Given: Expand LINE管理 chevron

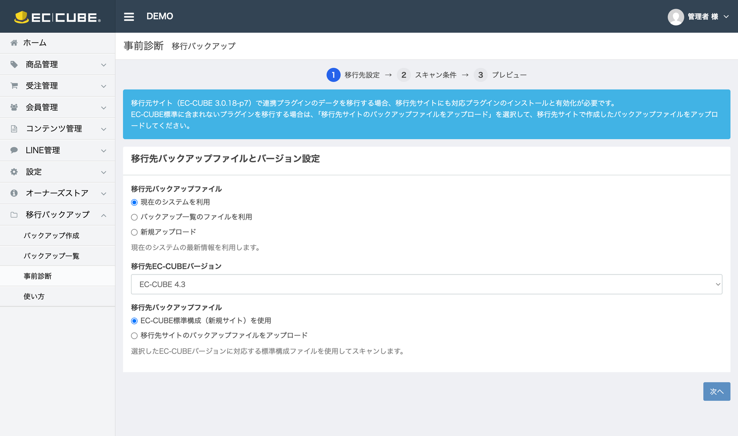Looking at the screenshot, I should coord(104,150).
